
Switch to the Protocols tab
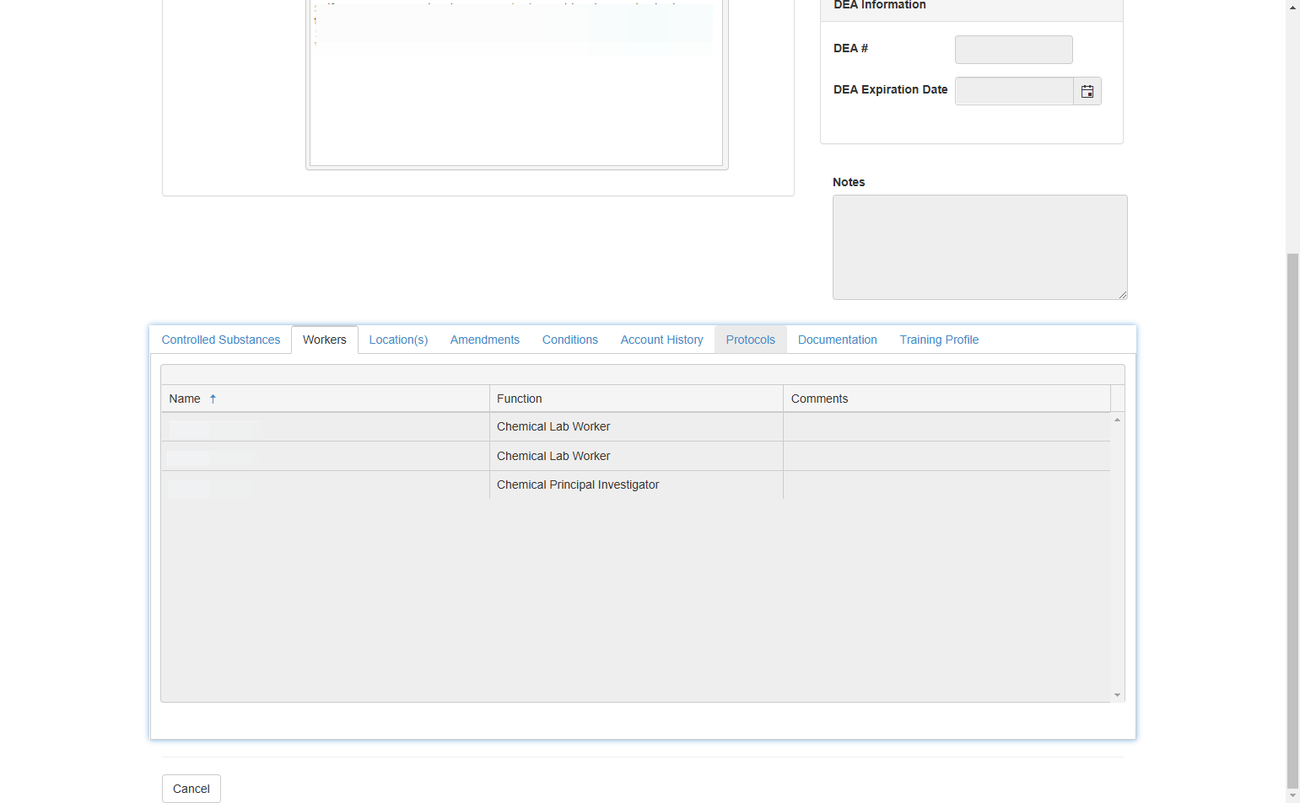click(x=751, y=340)
